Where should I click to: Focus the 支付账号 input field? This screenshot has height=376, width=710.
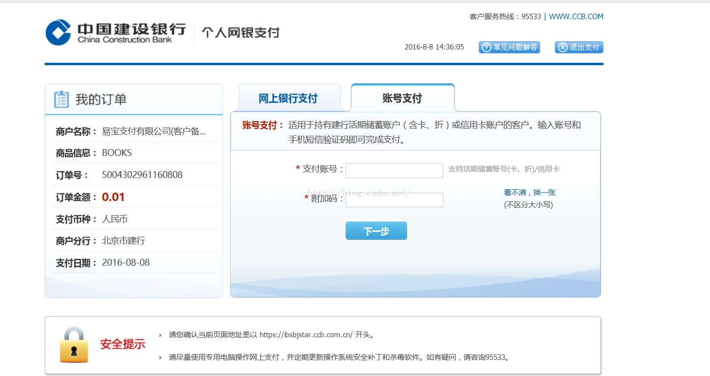(394, 170)
